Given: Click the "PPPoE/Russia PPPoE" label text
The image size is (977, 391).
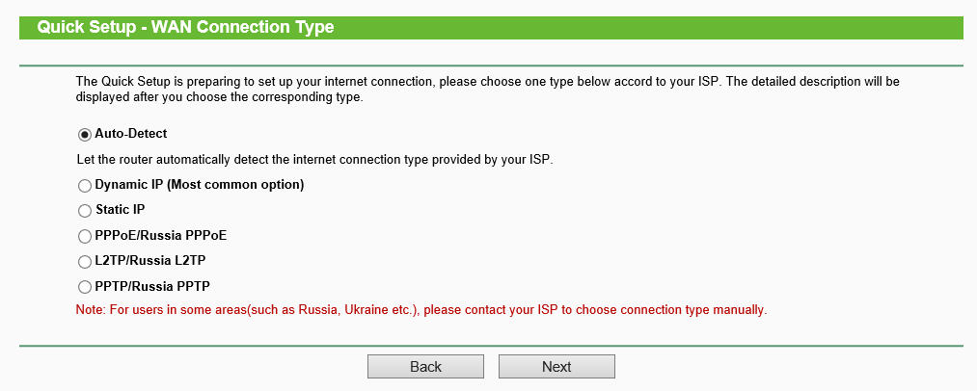Looking at the screenshot, I should click(161, 236).
